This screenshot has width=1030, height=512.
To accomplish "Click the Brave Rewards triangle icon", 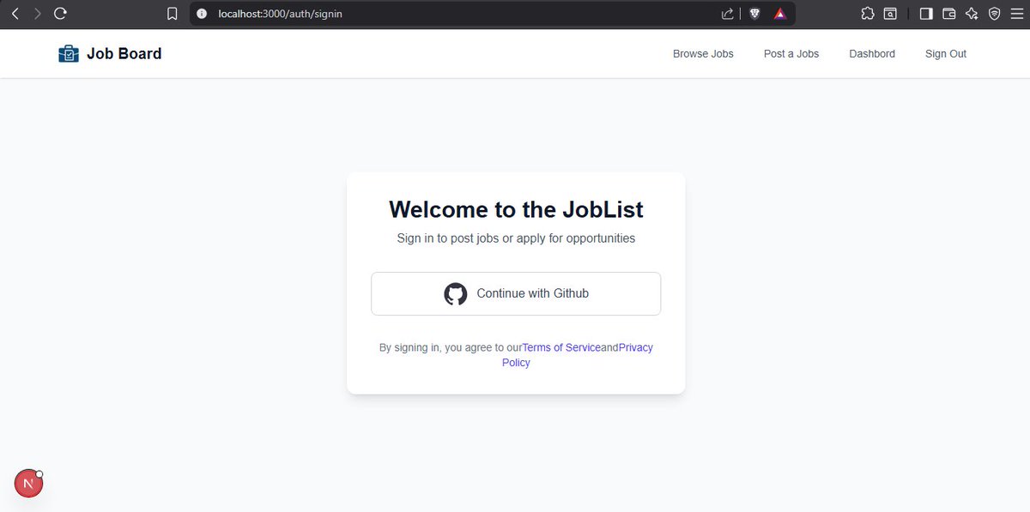I will click(779, 14).
